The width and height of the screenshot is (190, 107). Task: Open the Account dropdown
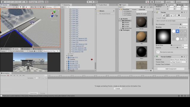click(x=159, y=2)
